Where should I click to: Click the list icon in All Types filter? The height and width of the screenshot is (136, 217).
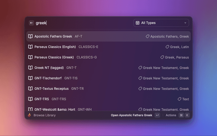point(138,23)
